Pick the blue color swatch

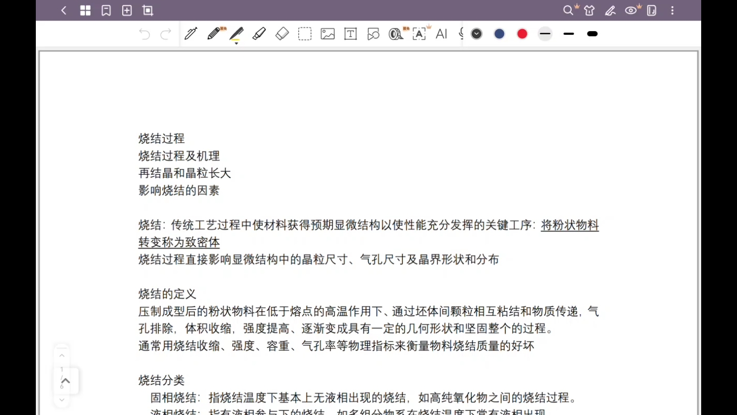500,34
